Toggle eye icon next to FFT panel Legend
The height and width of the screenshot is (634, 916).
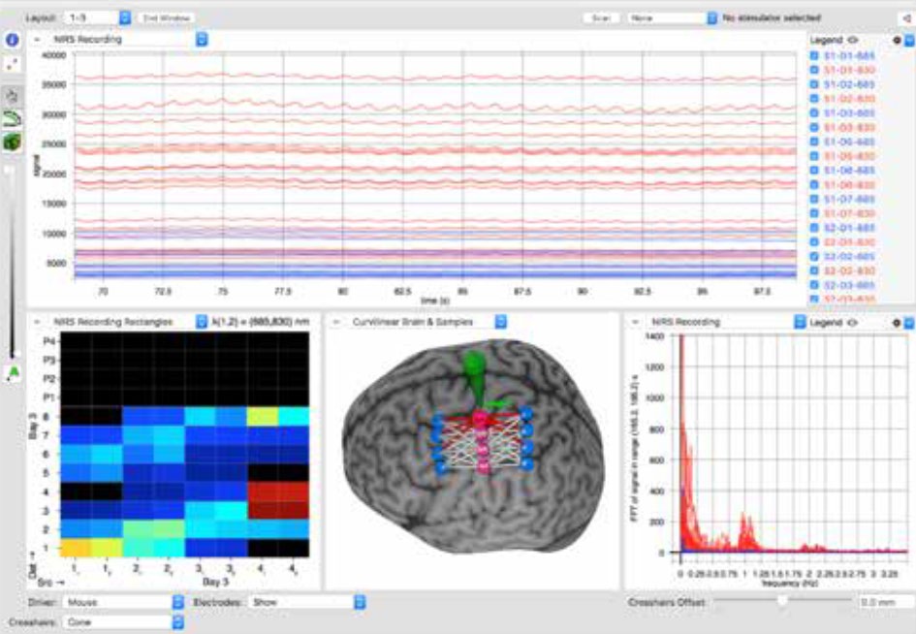tap(852, 323)
